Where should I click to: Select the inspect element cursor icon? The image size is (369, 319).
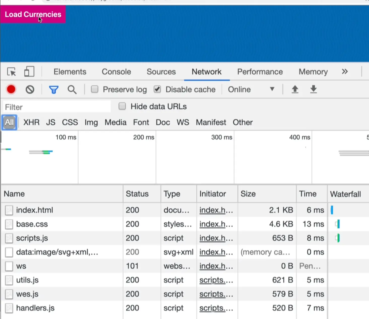[x=11, y=72]
